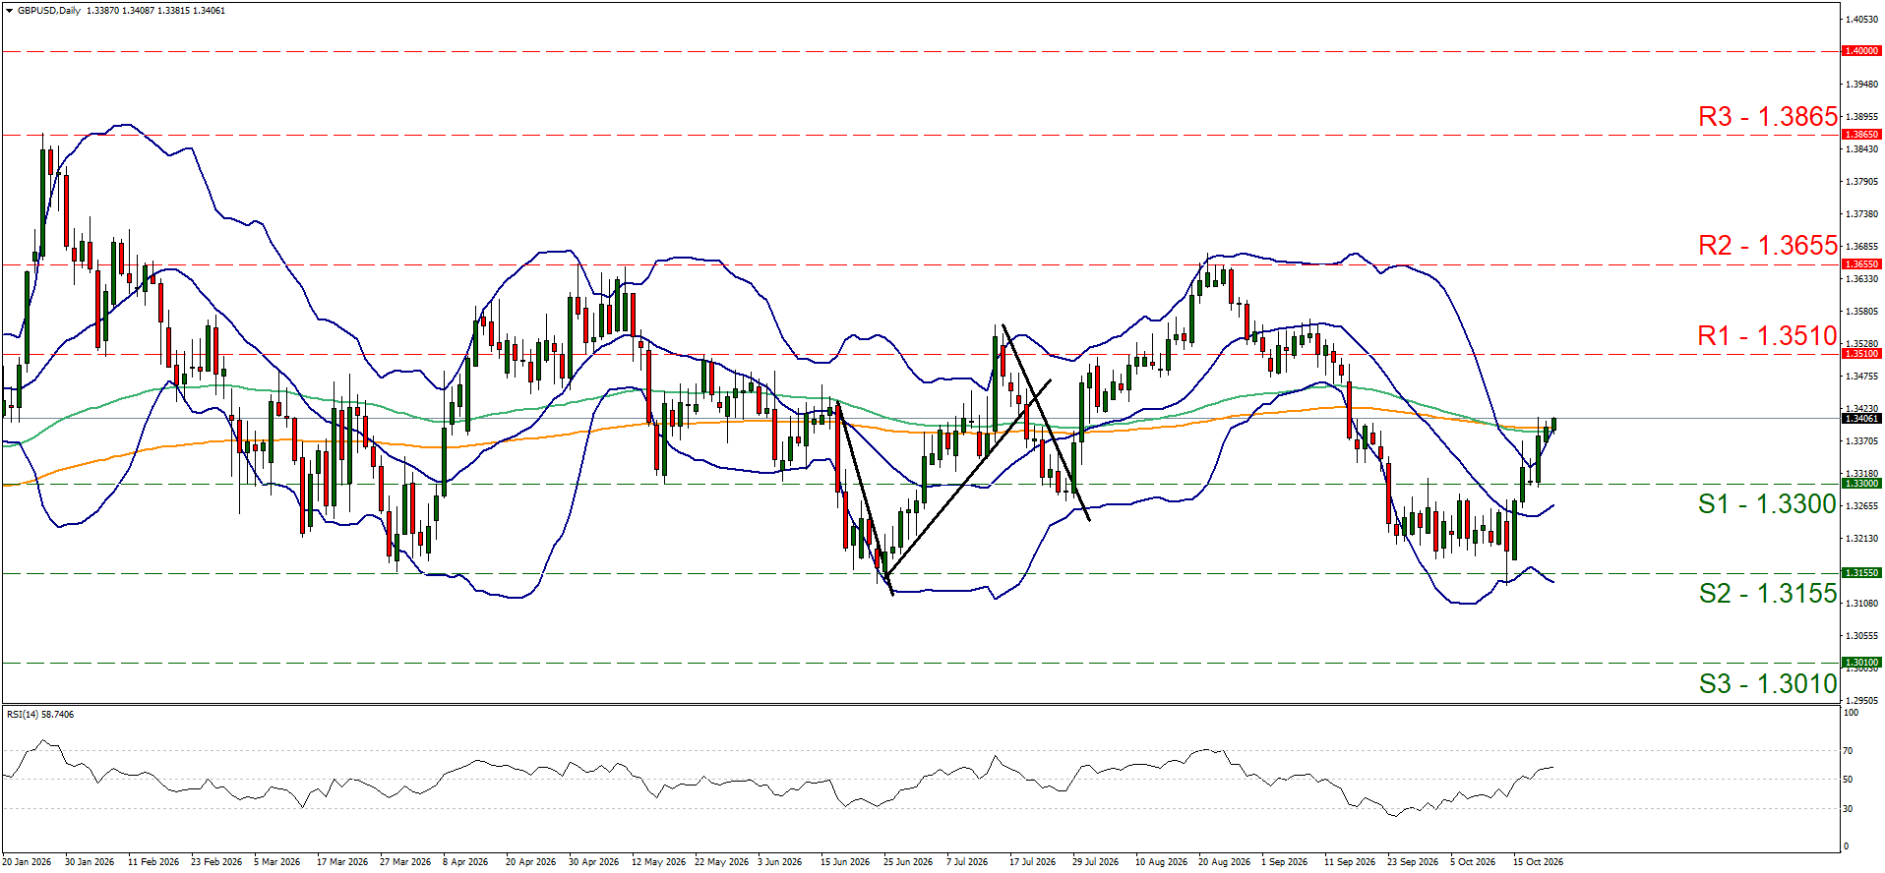
Task: Select the S2 - 1.3155 support label
Action: tap(1767, 594)
